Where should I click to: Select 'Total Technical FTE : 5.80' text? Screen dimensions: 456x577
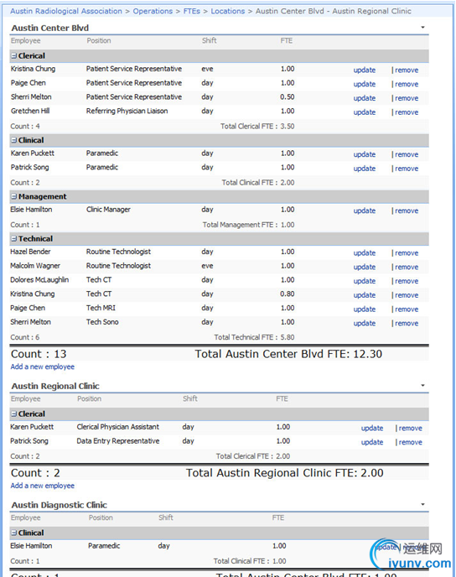click(x=255, y=337)
